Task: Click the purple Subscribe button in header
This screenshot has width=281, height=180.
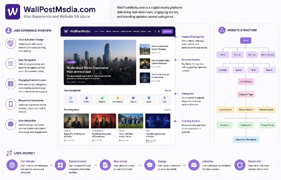Action: coord(167,32)
